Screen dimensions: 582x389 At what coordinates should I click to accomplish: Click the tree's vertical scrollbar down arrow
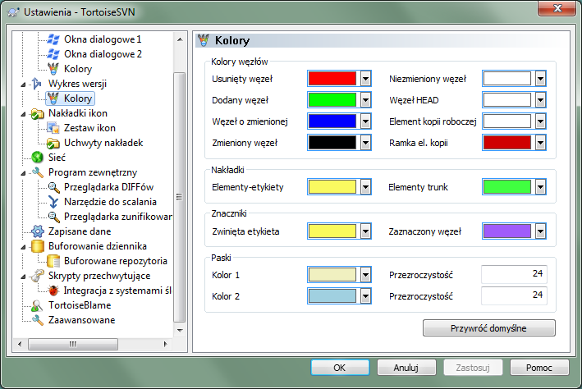tap(180, 330)
